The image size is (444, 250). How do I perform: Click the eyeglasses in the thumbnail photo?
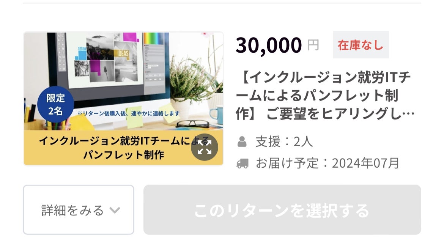[x=192, y=124]
